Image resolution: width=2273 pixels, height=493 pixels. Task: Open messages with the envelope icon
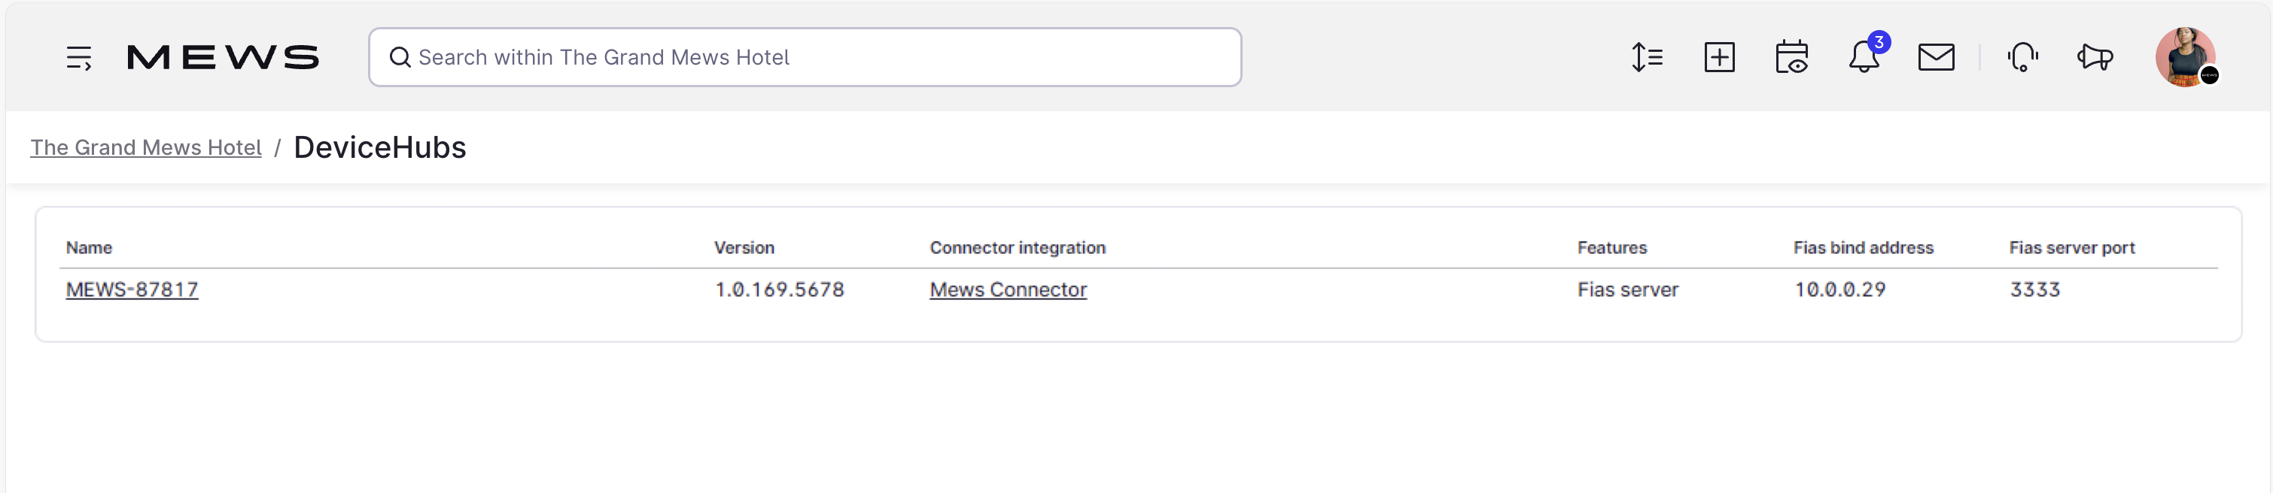[1936, 56]
